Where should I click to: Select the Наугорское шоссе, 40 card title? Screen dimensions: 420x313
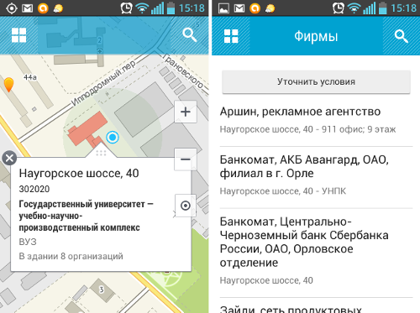coord(79,174)
